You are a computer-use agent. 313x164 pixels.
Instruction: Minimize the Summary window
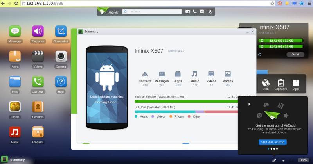(248, 32)
